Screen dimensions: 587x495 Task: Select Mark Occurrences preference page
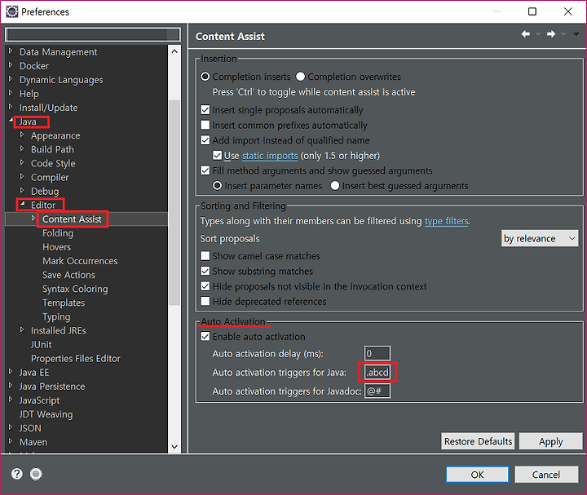coord(80,261)
